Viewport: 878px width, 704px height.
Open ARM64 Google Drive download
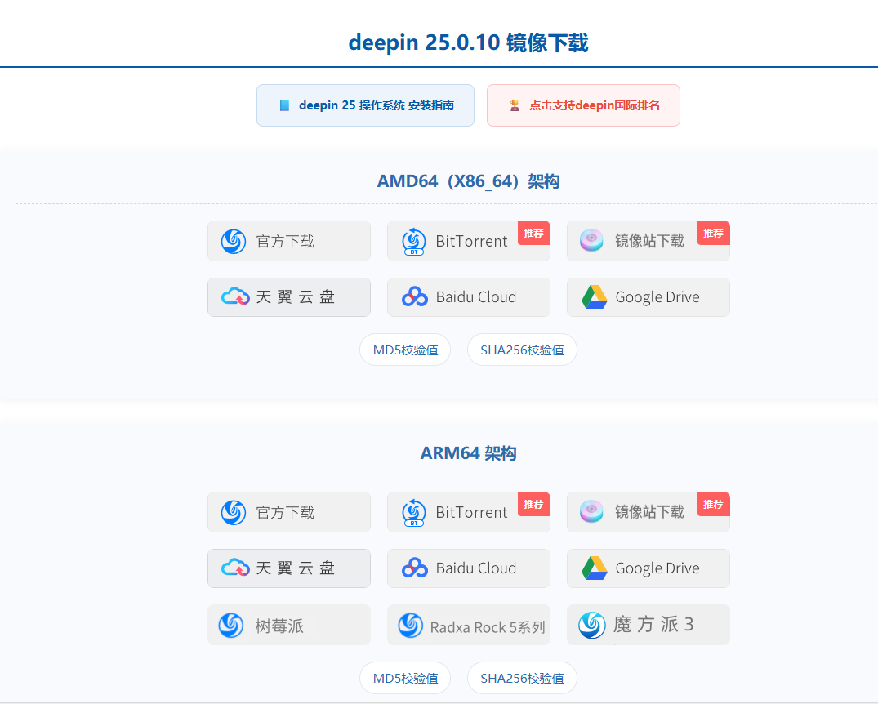(x=648, y=568)
